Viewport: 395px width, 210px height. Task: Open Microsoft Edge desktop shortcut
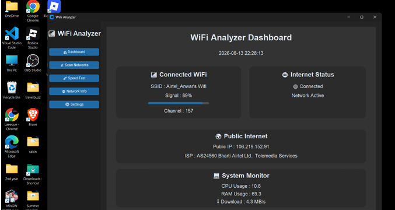coord(12,142)
